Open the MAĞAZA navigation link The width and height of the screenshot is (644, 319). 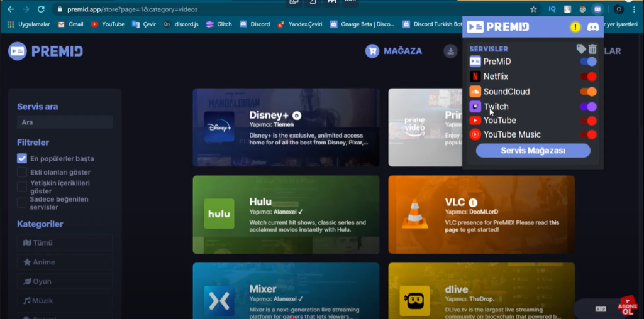coord(402,51)
